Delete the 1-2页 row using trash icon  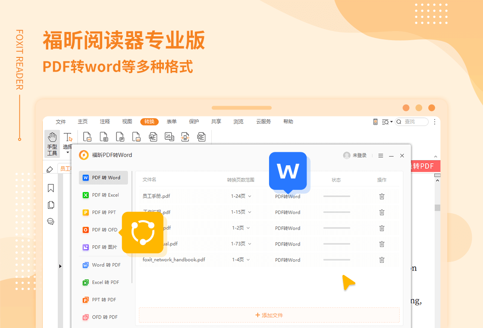click(382, 228)
